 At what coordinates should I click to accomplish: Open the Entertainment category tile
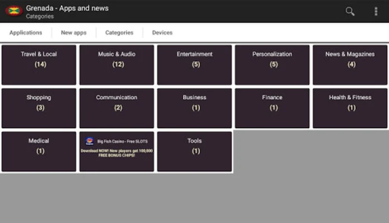194,65
